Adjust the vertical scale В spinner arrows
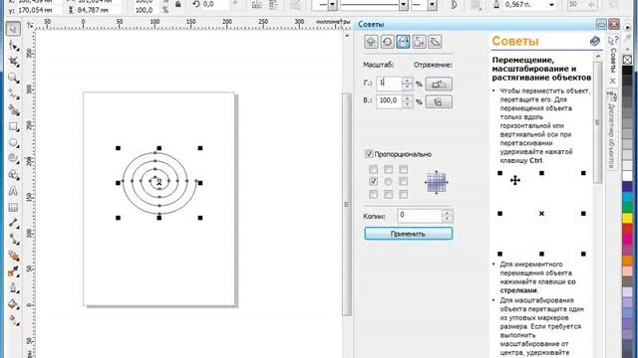638x358 pixels. point(408,101)
